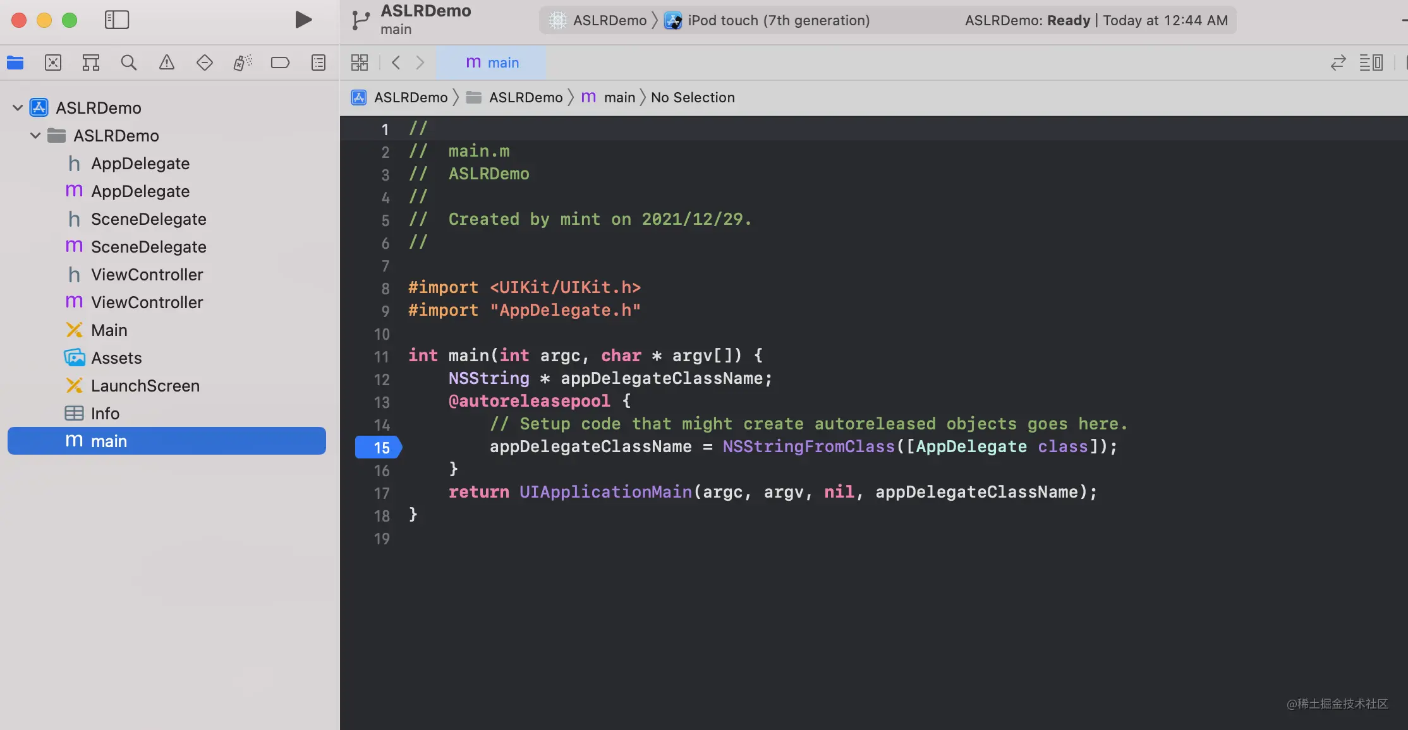The height and width of the screenshot is (730, 1408).
Task: Open the Test navigator diamond icon
Action: (x=205, y=63)
